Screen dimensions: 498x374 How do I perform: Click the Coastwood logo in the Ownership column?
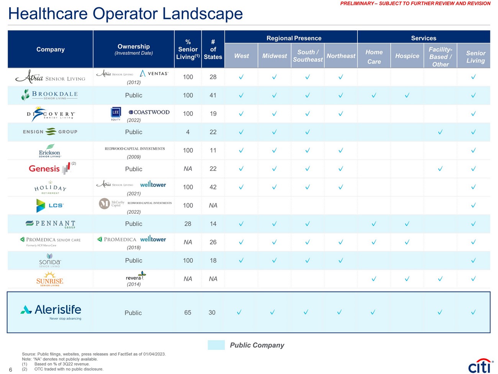click(x=149, y=112)
